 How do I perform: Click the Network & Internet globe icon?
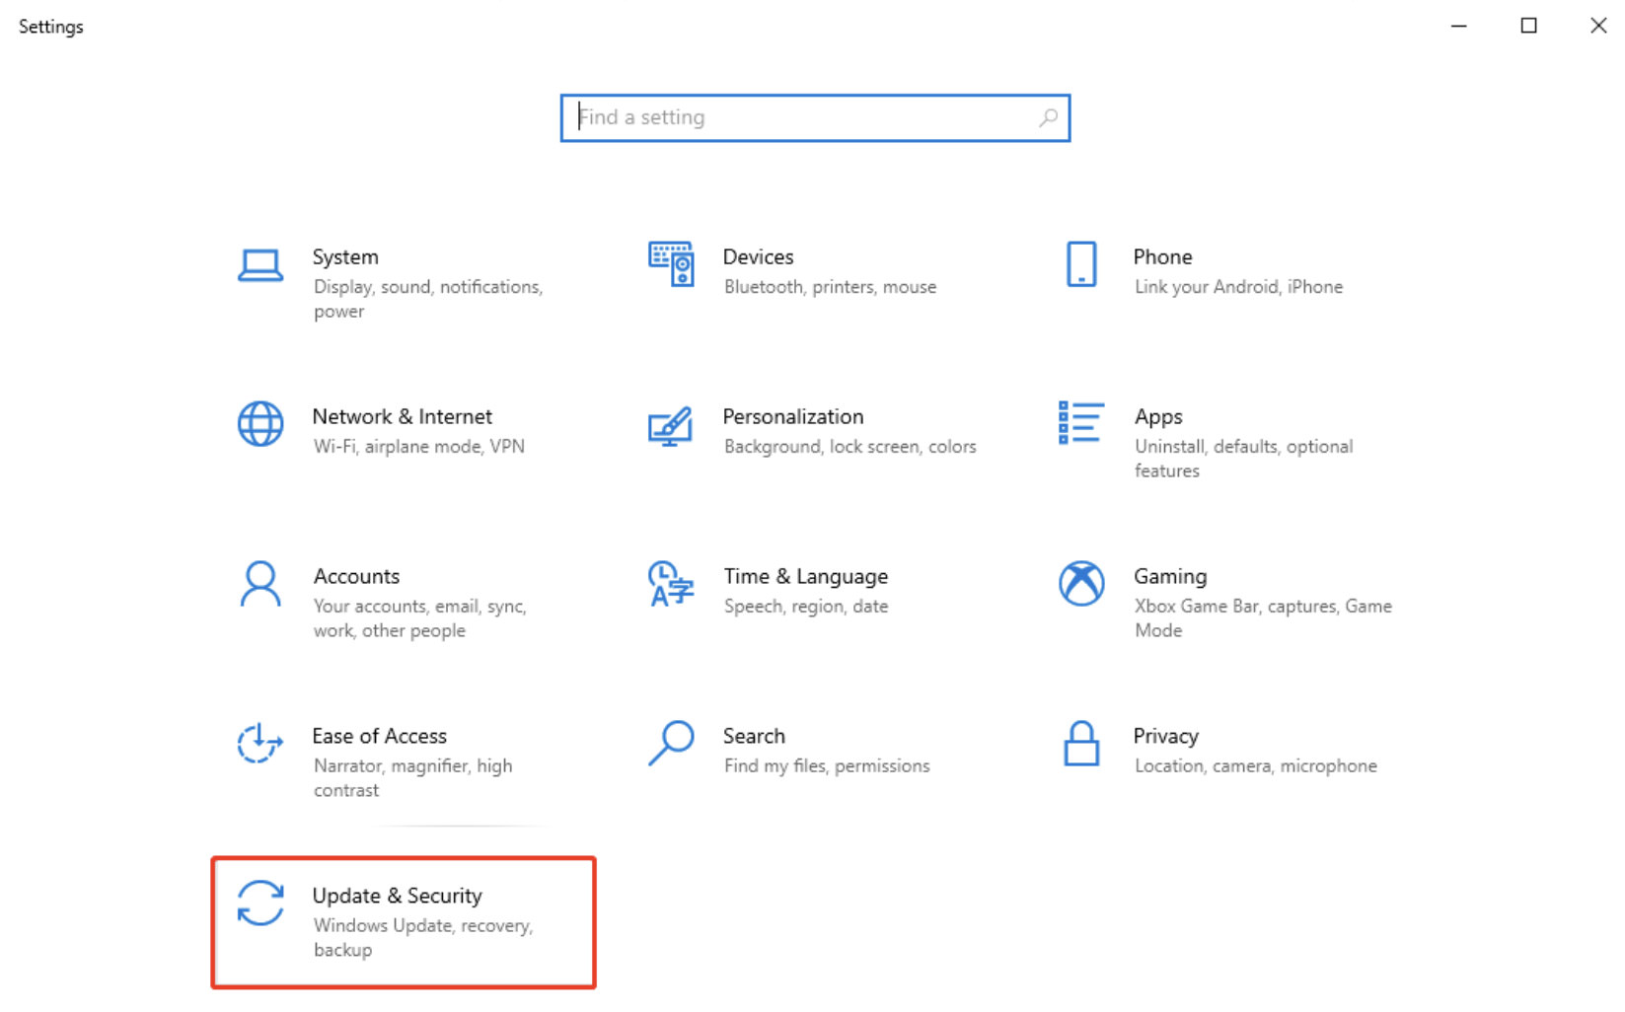click(260, 424)
